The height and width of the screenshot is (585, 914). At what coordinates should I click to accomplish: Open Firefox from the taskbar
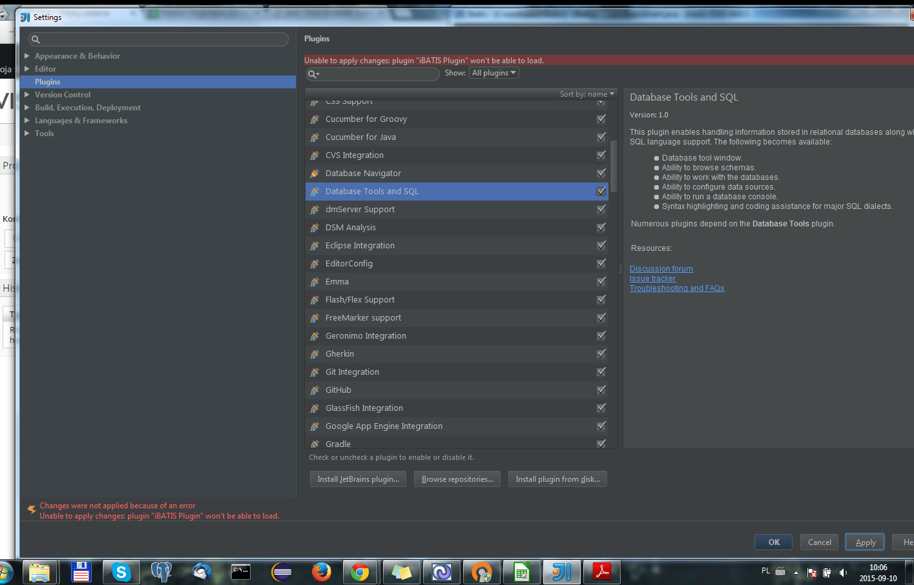pyautogui.click(x=321, y=571)
